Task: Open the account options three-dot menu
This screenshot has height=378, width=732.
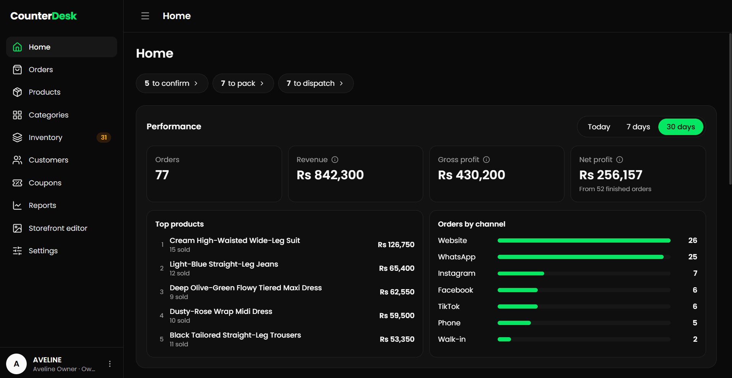Action: pyautogui.click(x=110, y=364)
